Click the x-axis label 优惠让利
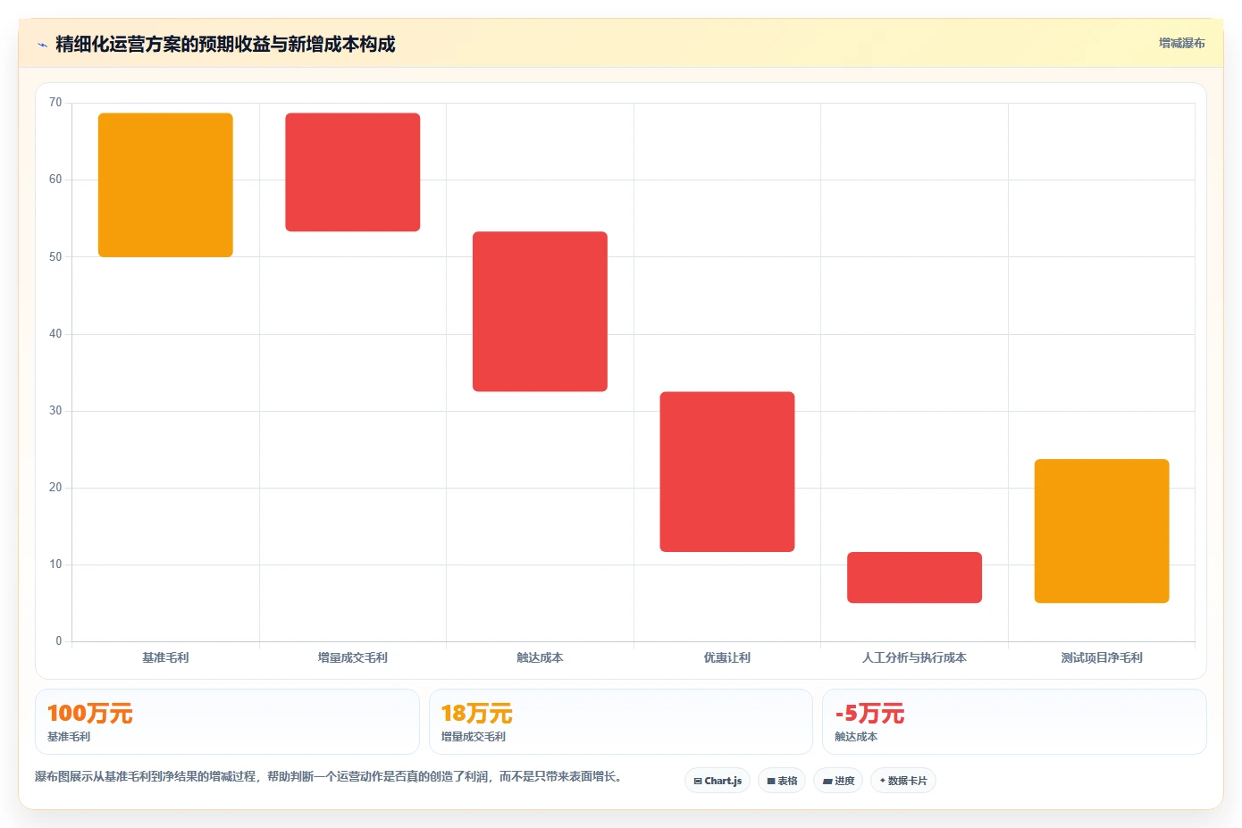Screen dimensions: 1242x828 click(727, 657)
